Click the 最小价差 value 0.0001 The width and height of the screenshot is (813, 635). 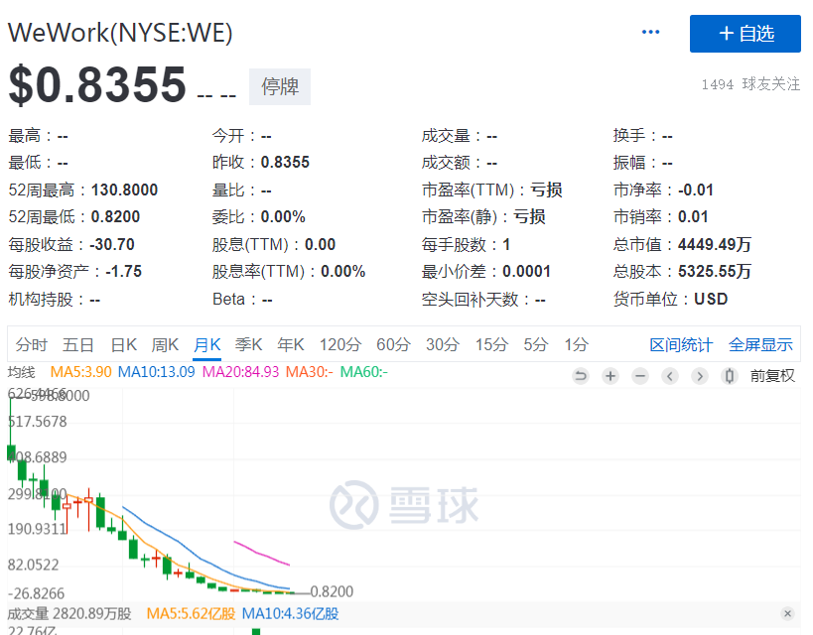[x=526, y=271]
